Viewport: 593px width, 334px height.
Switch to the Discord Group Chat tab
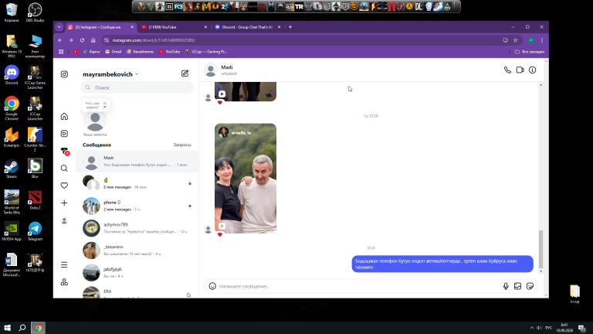pos(248,27)
